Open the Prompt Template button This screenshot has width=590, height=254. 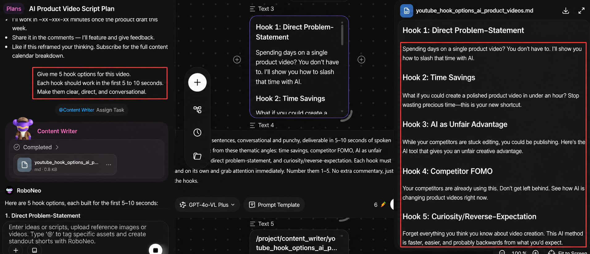[x=274, y=205]
